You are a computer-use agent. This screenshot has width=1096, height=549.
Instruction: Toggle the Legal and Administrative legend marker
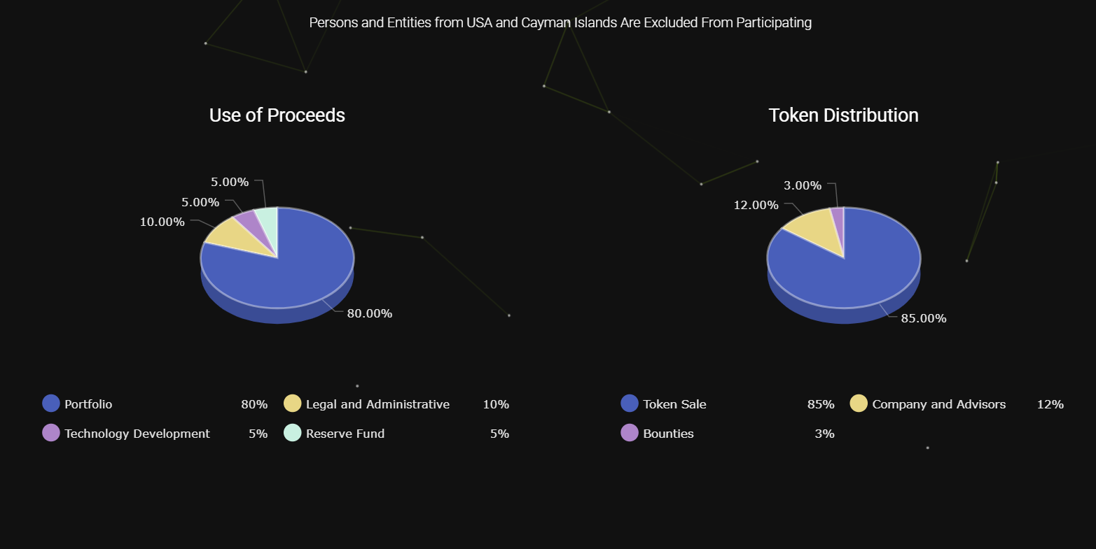(293, 404)
